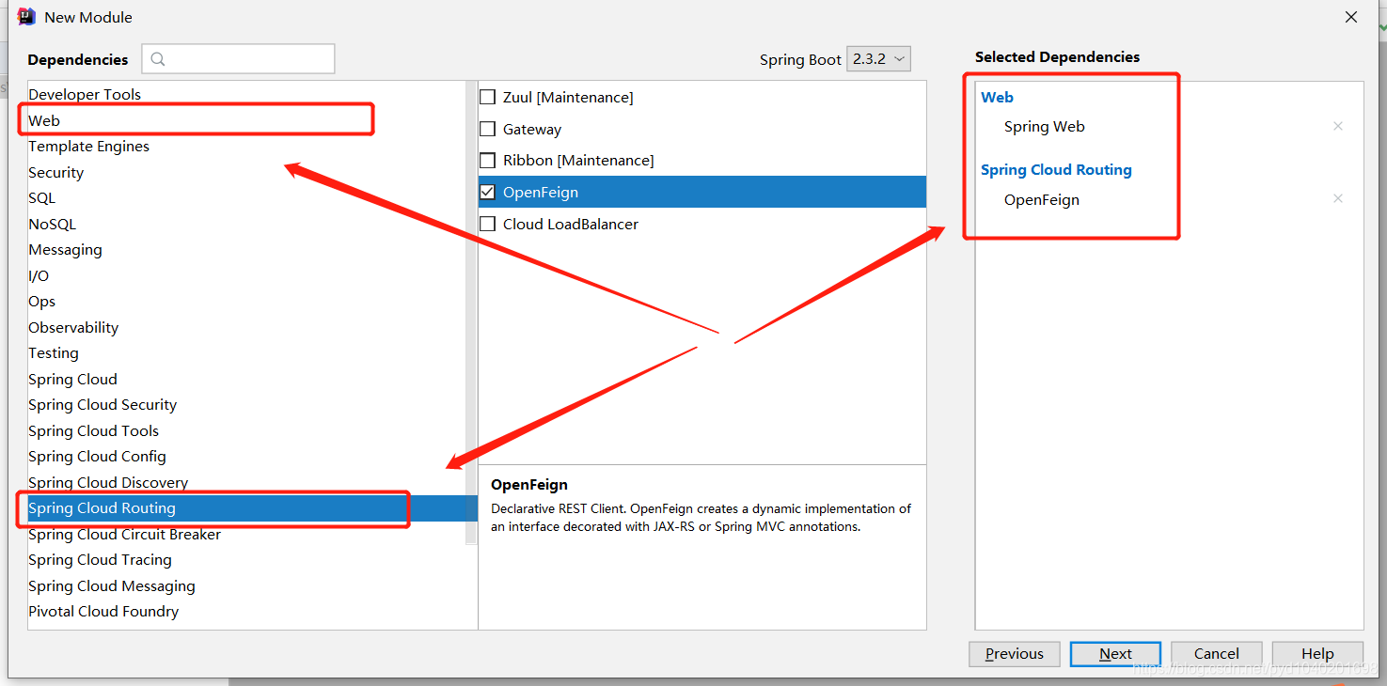
Task: Click OpenFeign in Selected Dependencies list
Action: point(1041,199)
